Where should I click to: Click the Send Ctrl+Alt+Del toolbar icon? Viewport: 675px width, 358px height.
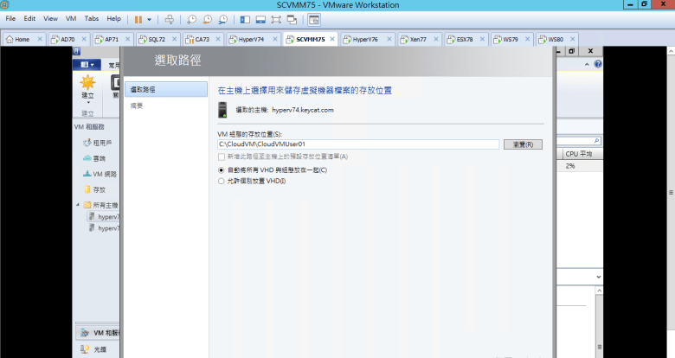click(170, 18)
